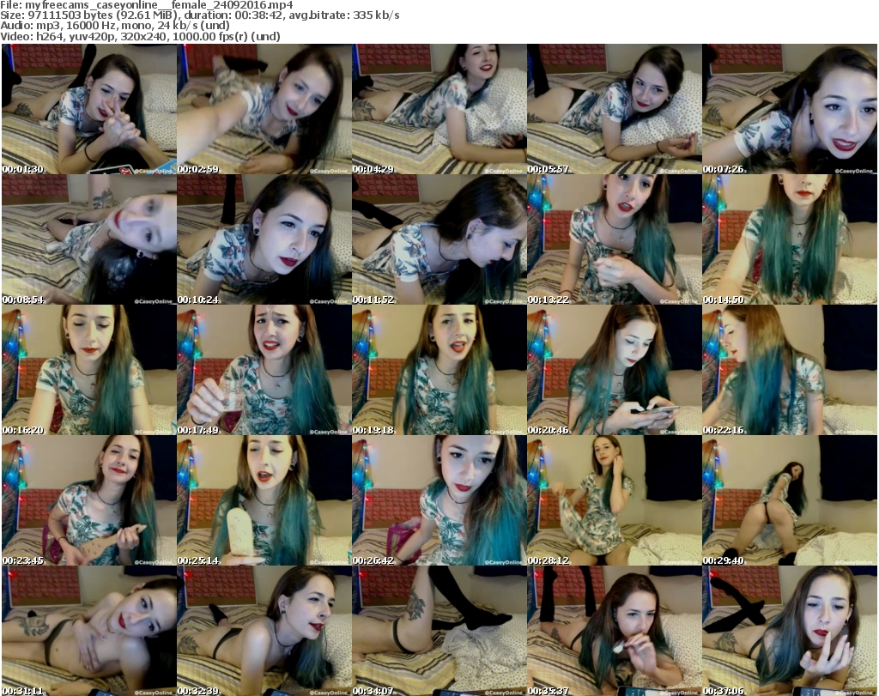Open thumbnail at timestamp 00:01:30

point(89,109)
